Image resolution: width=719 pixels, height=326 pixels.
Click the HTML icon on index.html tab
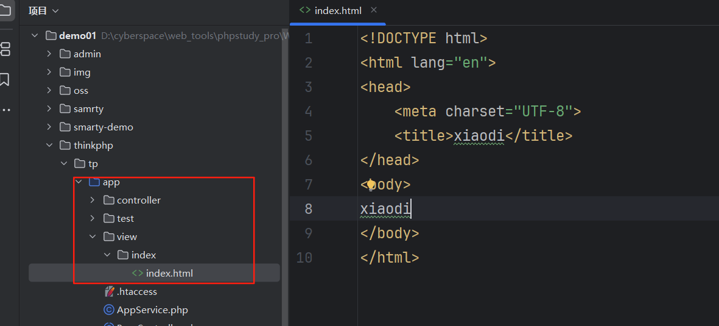304,10
